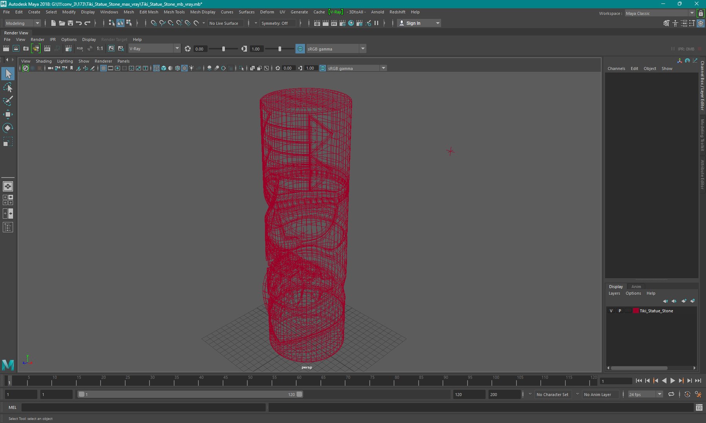The height and width of the screenshot is (423, 706).
Task: Open the Modeling menu set dropdown
Action: coord(22,23)
